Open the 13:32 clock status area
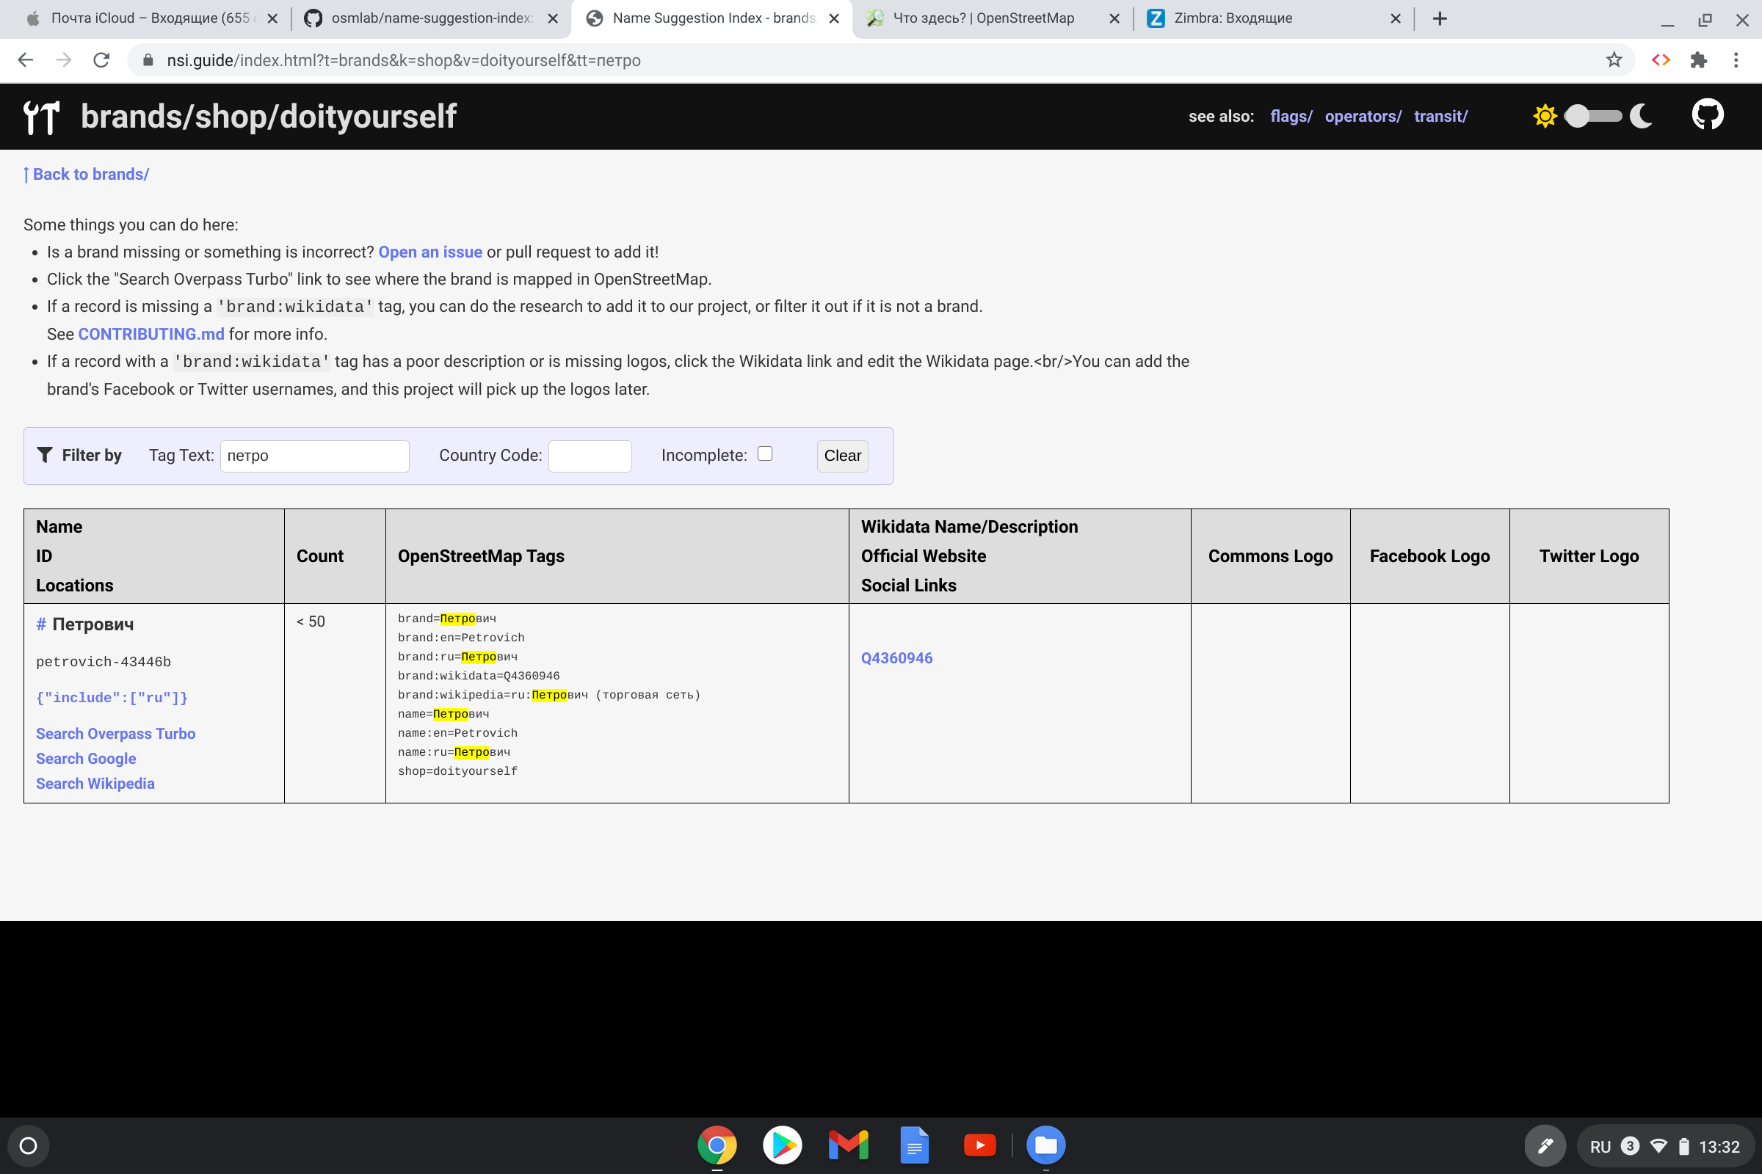The height and width of the screenshot is (1174, 1762). pos(1719,1146)
